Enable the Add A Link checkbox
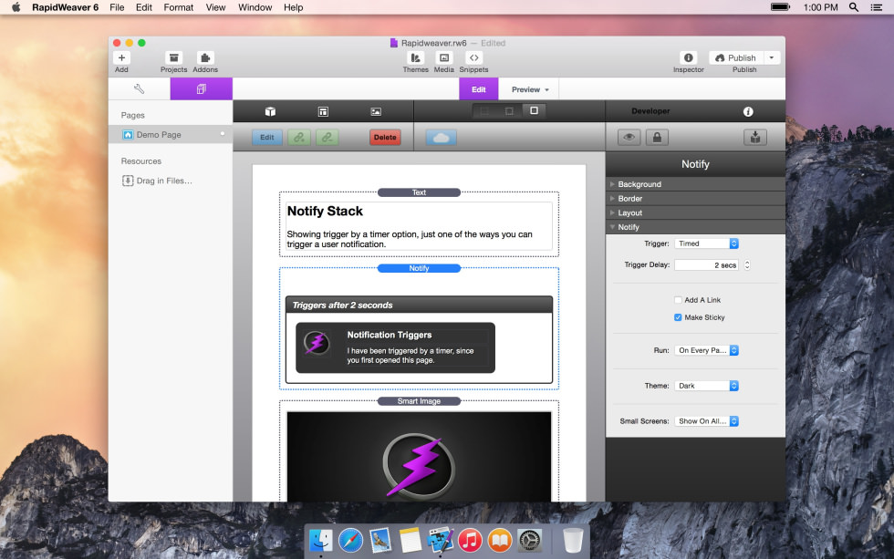Viewport: 894px width, 559px height. (678, 300)
